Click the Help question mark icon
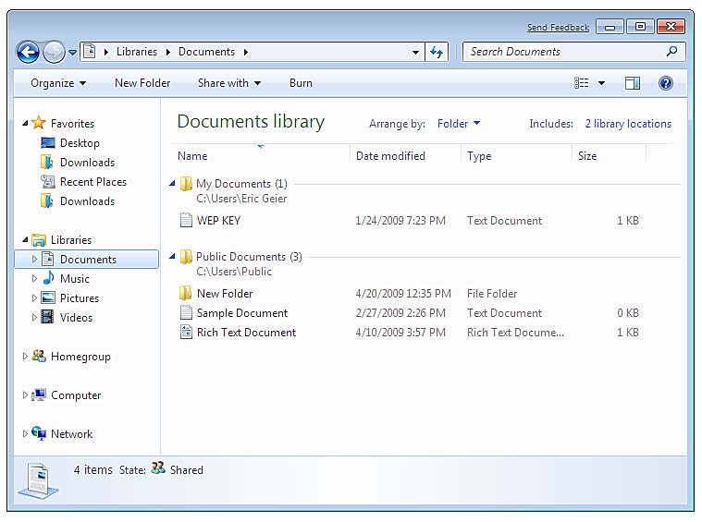This screenshot has height=522, width=702. point(666,83)
